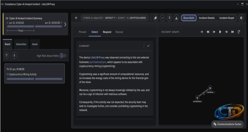The height and width of the screenshot is (132, 248).
Task: Acknowledge the incident via toolbar checkmark icon
Action: tap(162, 18)
